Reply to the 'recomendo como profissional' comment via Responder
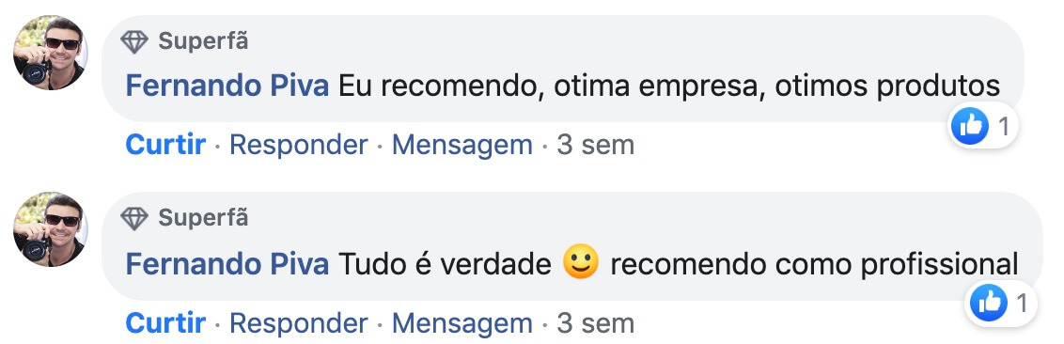This screenshot has height=344, width=1064. [299, 323]
